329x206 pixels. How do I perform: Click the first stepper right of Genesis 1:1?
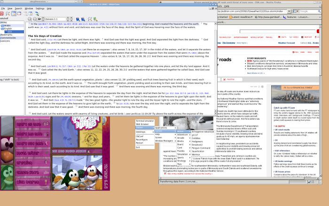pyautogui.click(x=68, y=19)
